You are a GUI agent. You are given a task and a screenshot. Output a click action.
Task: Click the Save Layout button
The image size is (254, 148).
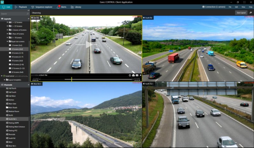241,13
